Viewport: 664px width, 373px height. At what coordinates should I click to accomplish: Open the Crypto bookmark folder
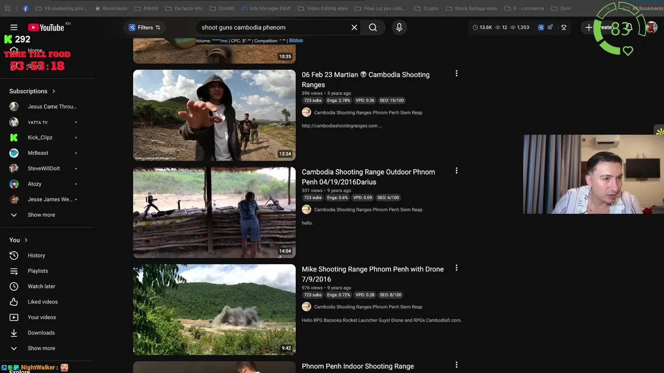coord(426,8)
